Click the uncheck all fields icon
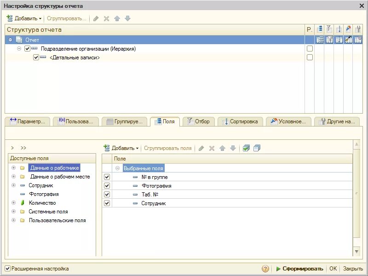The height and width of the screenshot is (276, 368). [257, 148]
